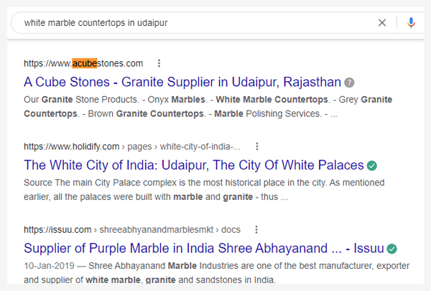Click the issuu.com URL breadcrumb
This screenshot has width=431, height=291.
132,229
